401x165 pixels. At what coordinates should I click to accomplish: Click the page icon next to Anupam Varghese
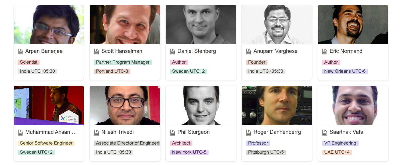(x=248, y=51)
